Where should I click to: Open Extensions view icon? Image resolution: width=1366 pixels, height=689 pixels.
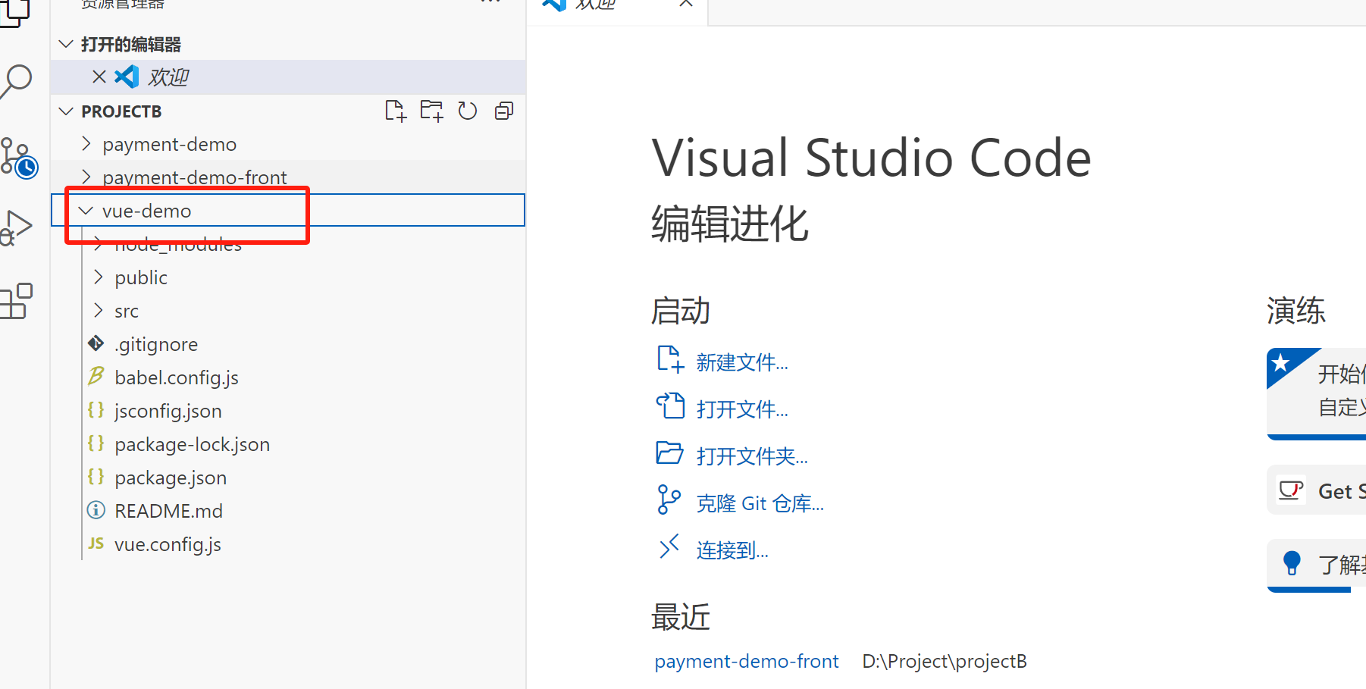[x=17, y=301]
